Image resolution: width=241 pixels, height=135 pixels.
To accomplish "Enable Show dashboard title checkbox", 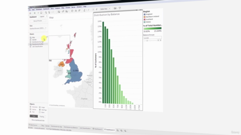I will pyautogui.click(x=31, y=120).
